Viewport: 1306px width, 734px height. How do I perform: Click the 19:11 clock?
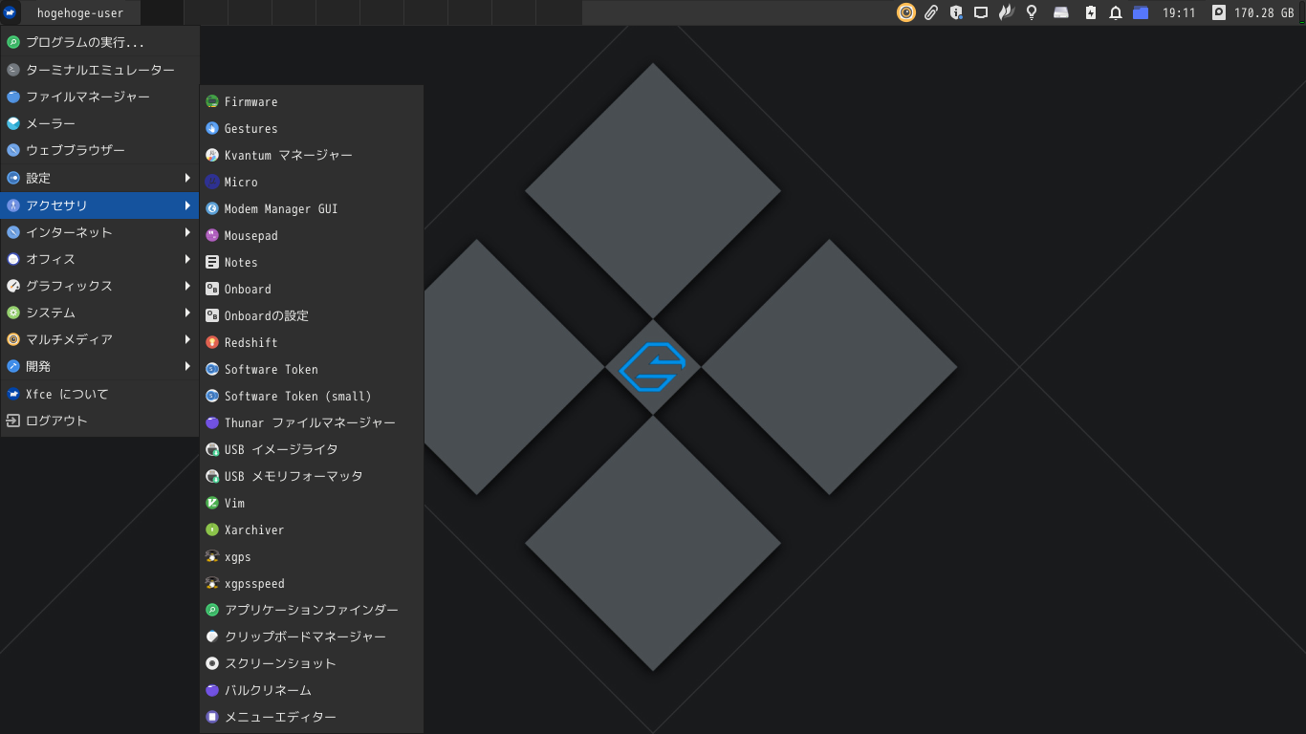[x=1179, y=13]
